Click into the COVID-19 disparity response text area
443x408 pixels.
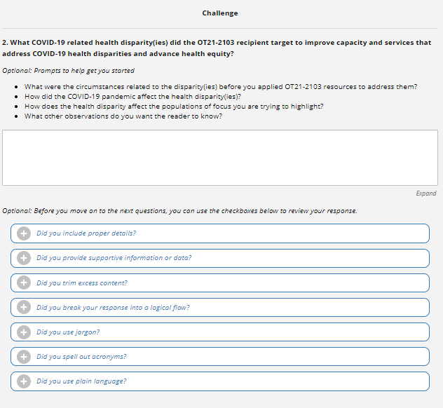tap(220, 158)
